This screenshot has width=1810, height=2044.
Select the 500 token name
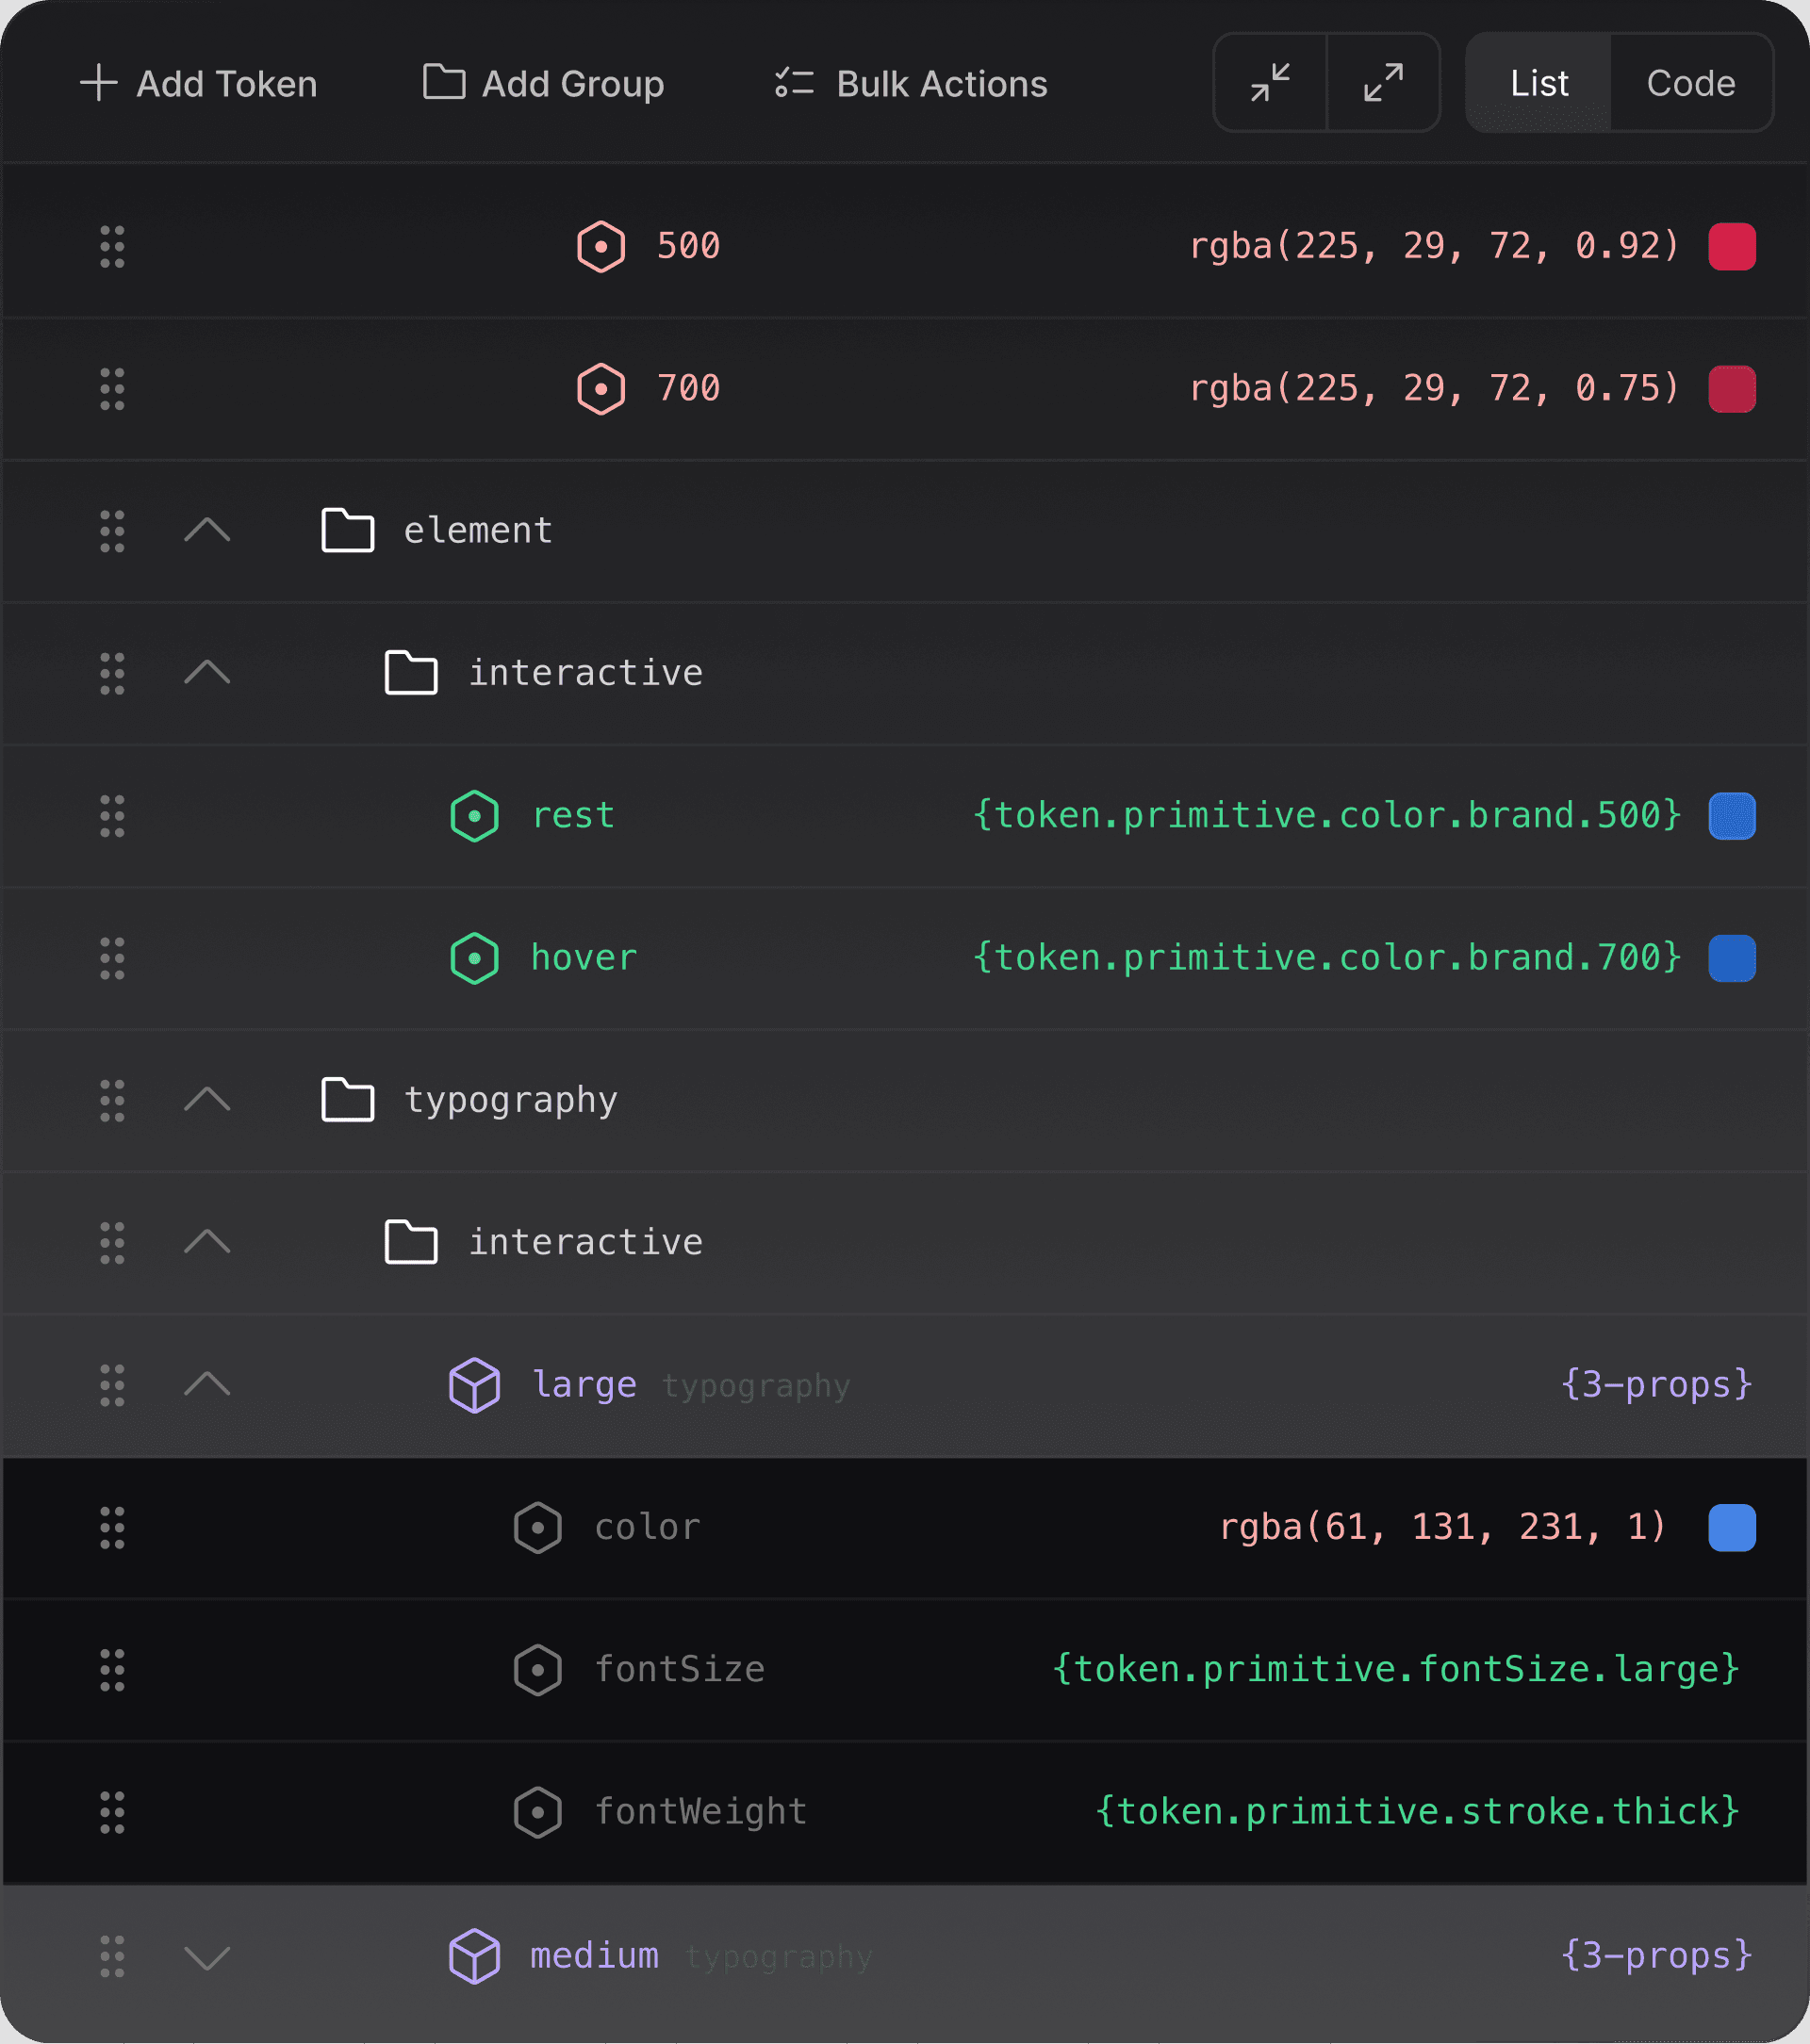688,246
